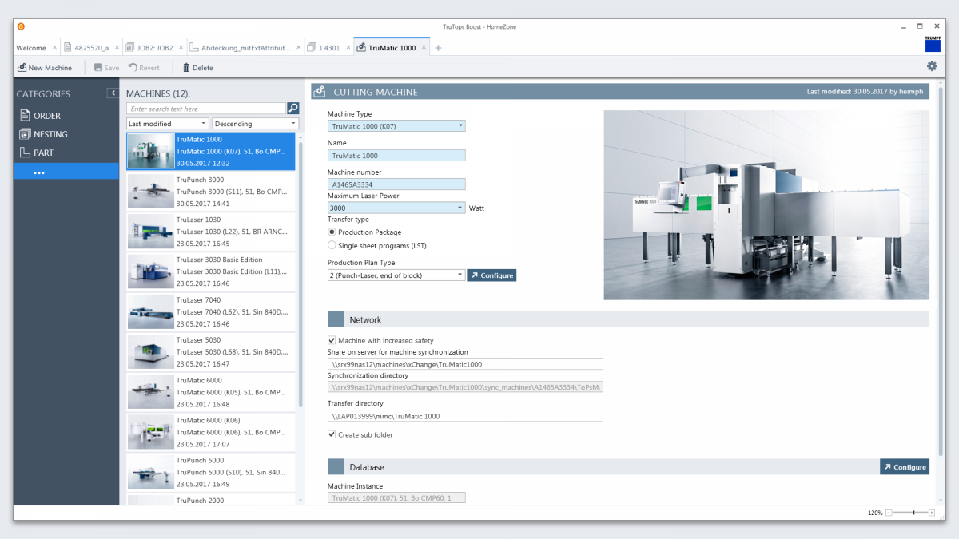This screenshot has height=539, width=959.
Task: Enable Single sheet programs (LST)
Action: tap(332, 244)
